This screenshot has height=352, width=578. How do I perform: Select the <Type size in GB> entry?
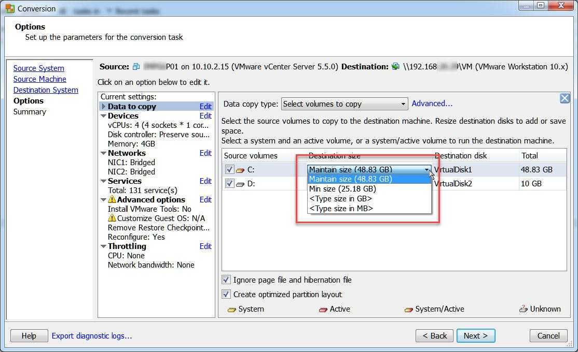(340, 199)
